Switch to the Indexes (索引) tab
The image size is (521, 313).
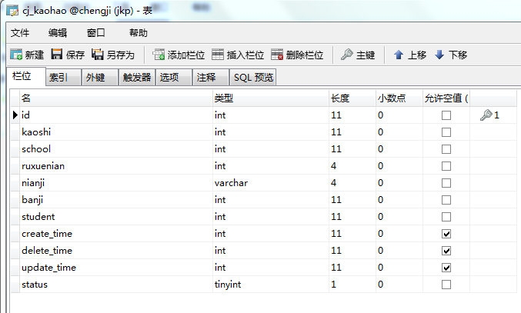[63, 78]
